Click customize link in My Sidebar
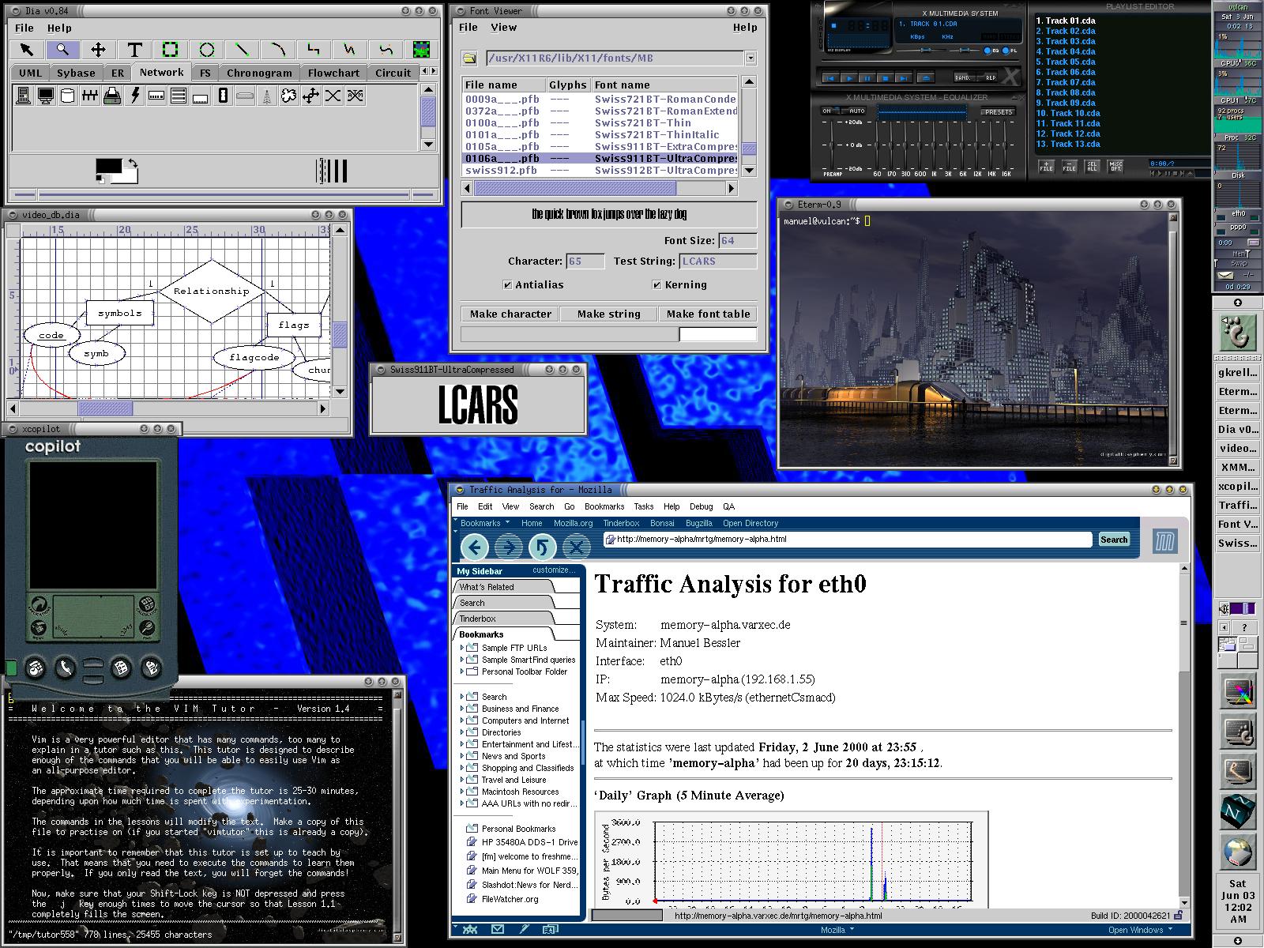Screen dimensions: 1264x948 (553, 570)
